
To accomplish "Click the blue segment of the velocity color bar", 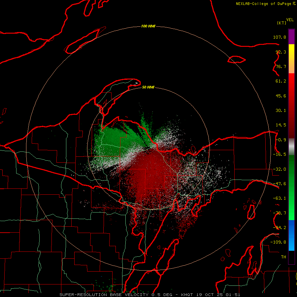I will (291, 235).
